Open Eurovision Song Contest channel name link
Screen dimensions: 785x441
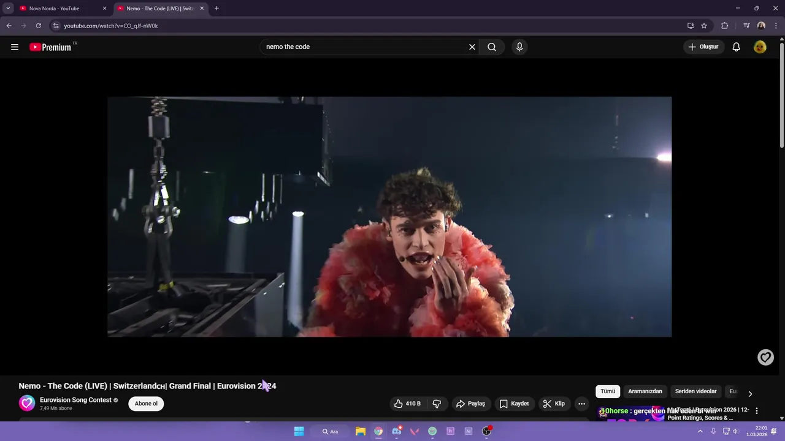[75, 400]
